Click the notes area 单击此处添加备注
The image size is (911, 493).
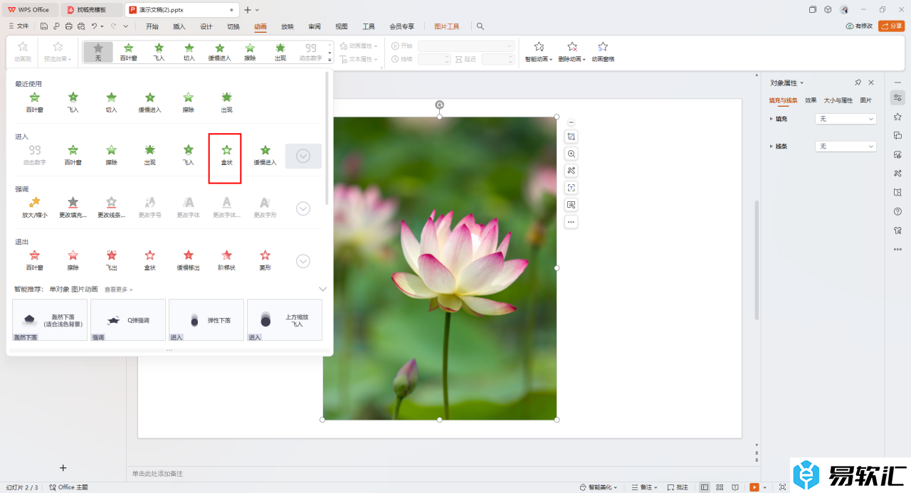(x=158, y=474)
